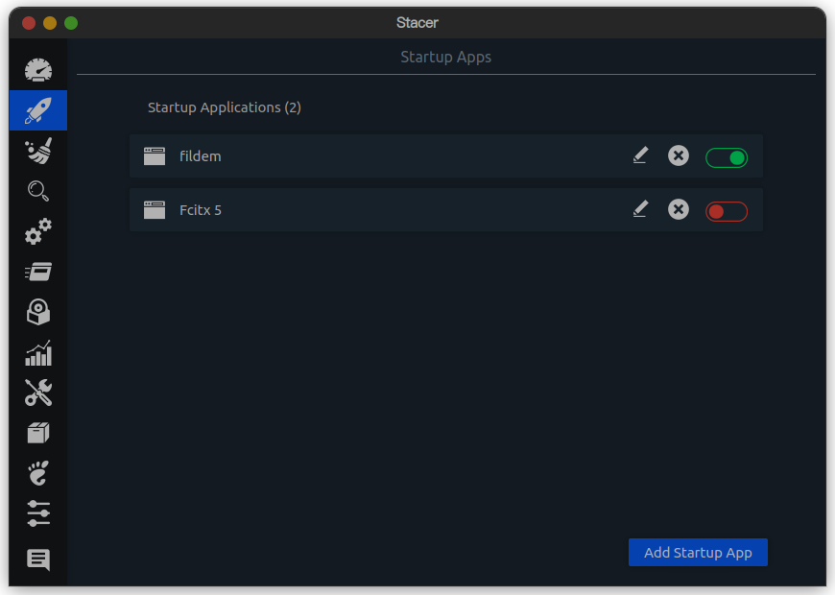Go to the Services gears page
The image size is (835, 595).
pos(38,231)
